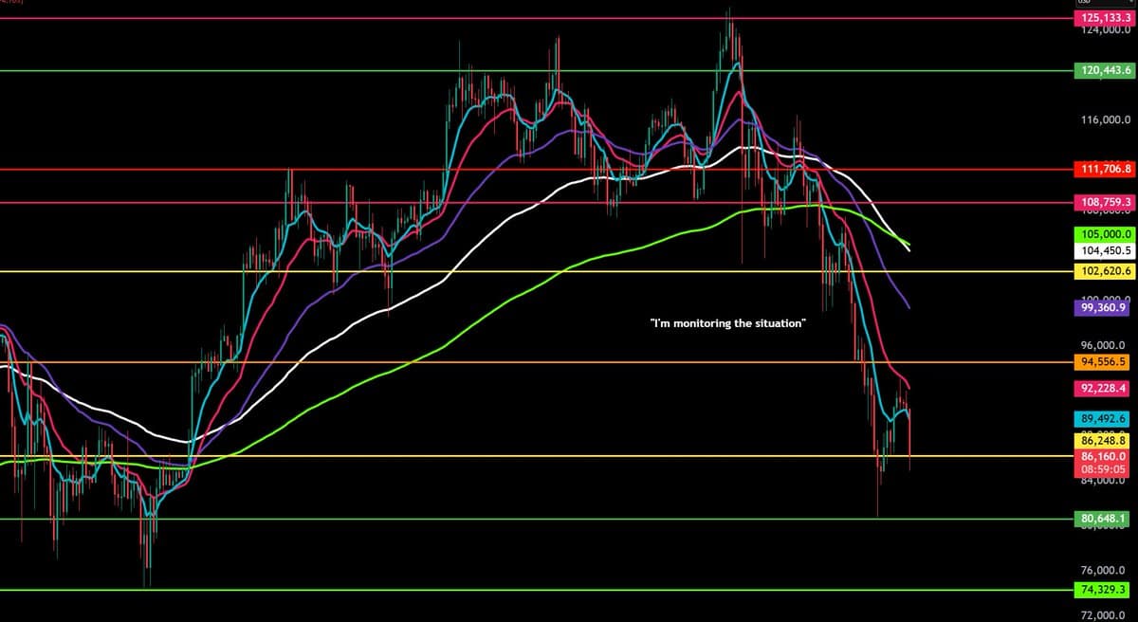This screenshot has width=1138, height=622.
Task: Select the green 80,648.1 support label
Action: [x=1103, y=519]
